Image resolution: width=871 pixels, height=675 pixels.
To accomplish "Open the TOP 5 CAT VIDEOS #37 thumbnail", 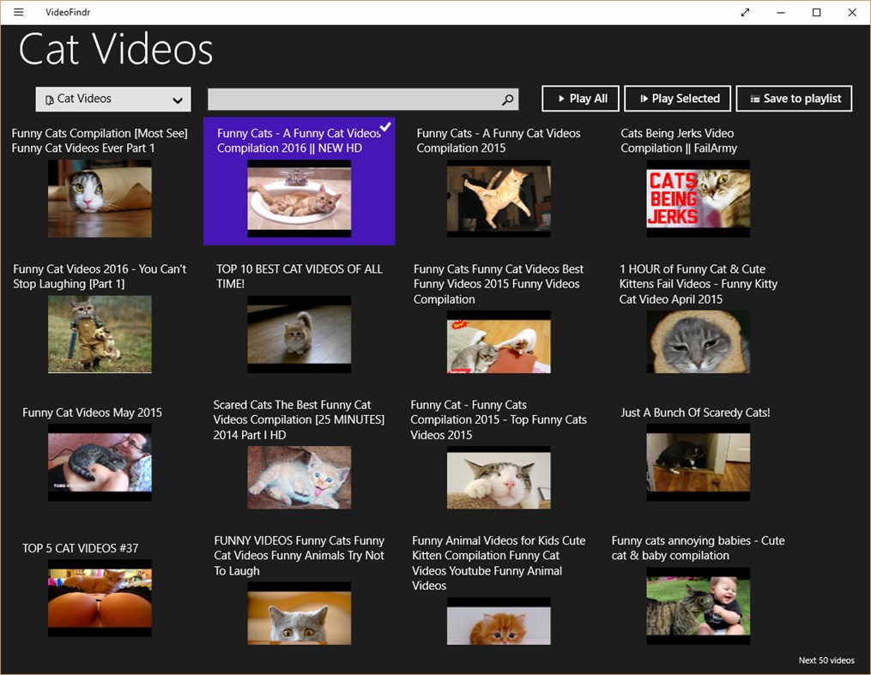I will (x=100, y=598).
